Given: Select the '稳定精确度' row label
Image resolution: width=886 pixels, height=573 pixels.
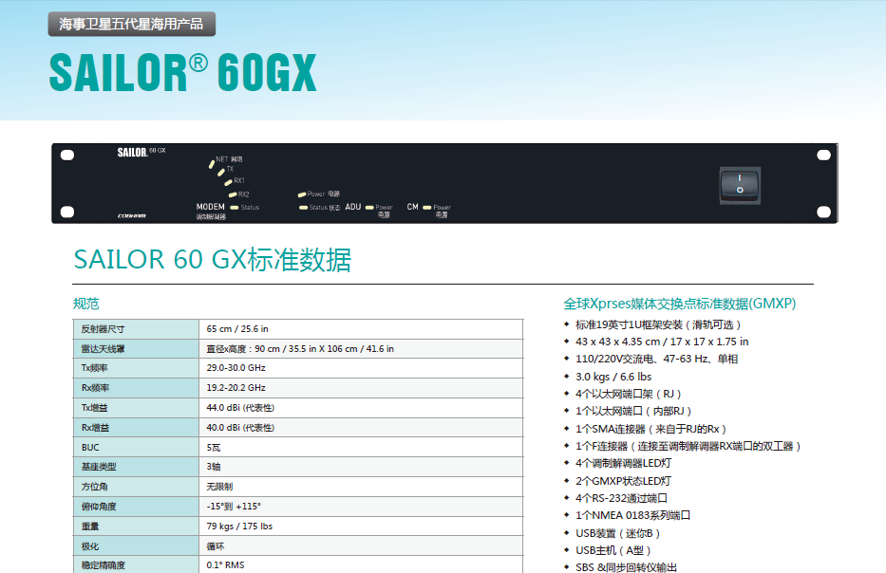Looking at the screenshot, I should point(103,565).
